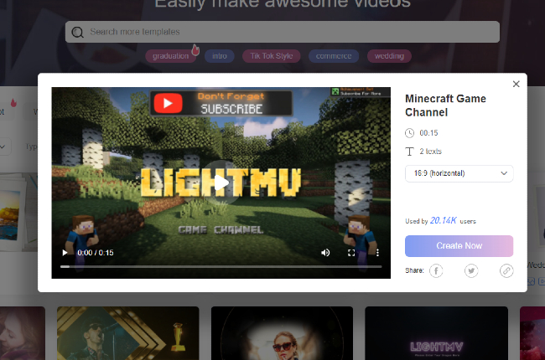Click the small play button in video controls
The image size is (545, 360).
66,253
